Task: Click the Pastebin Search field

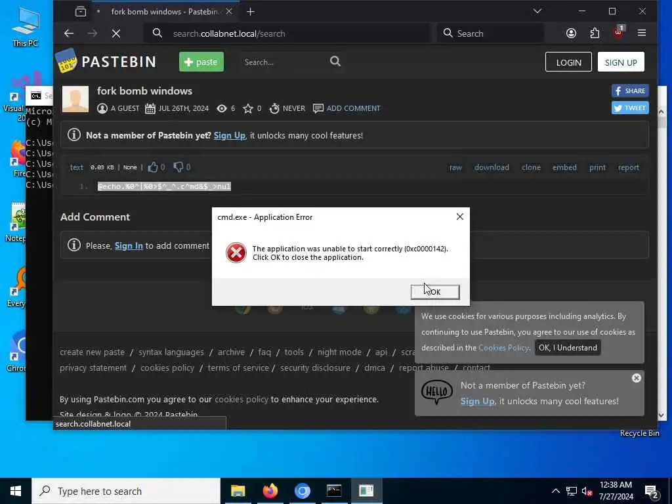Action: (x=283, y=62)
